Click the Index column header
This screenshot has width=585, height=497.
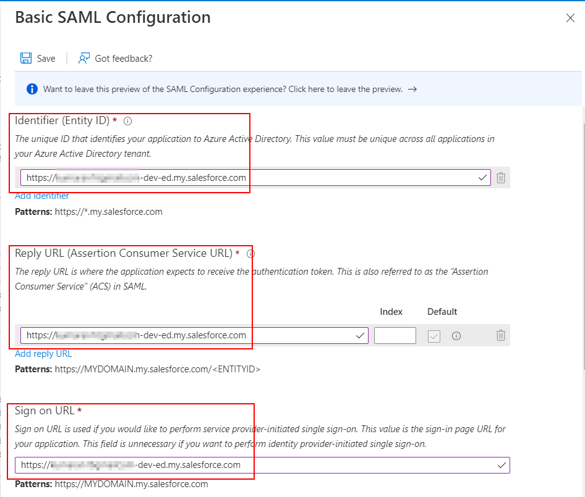[391, 312]
